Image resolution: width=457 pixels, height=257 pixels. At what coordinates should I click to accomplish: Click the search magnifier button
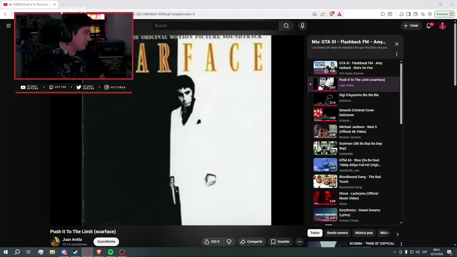pos(286,26)
